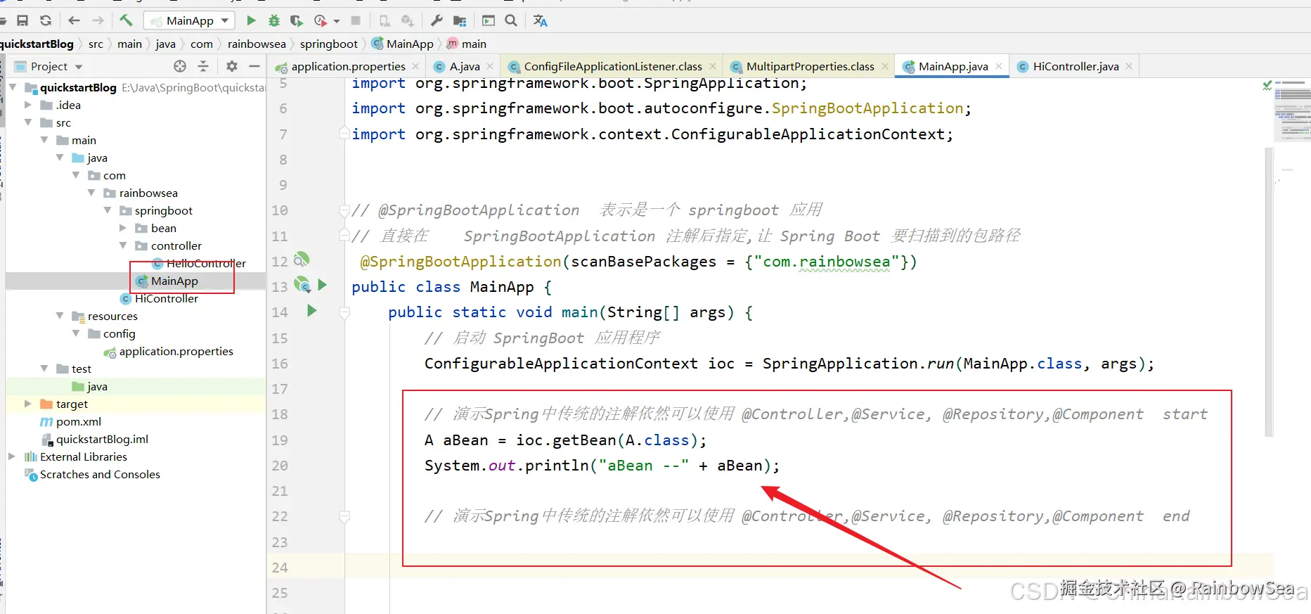This screenshot has height=614, width=1311.
Task: Select the MainApp.java tab
Action: 953,66
